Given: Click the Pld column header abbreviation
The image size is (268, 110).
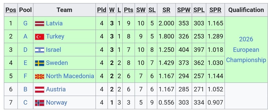Looking at the screenshot, I should pyautogui.click(x=102, y=10).
